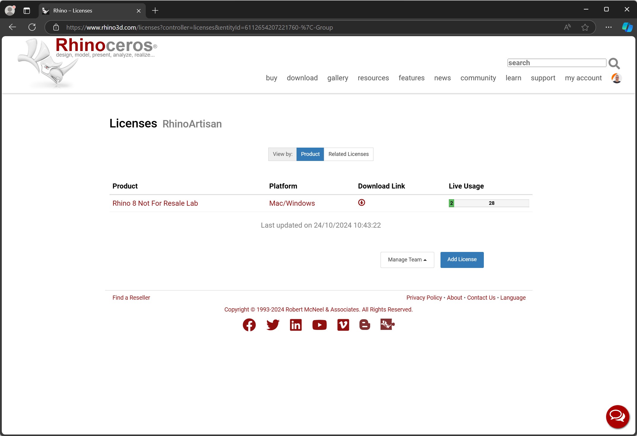Close the Rhino – Licenses tab
The image size is (637, 436).
[x=139, y=11]
